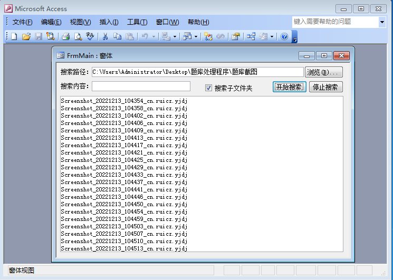Click the Undo arrow icon
Image resolution: width=393 pixels, height=280 pixels.
tap(145, 36)
